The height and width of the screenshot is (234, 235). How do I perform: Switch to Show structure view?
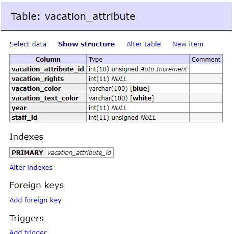coord(86,44)
